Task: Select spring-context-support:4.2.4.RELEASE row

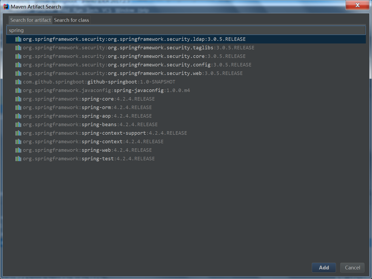Action: (x=186, y=133)
